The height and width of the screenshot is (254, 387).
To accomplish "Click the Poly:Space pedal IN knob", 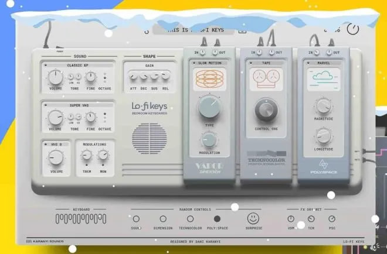I will click(317, 52).
